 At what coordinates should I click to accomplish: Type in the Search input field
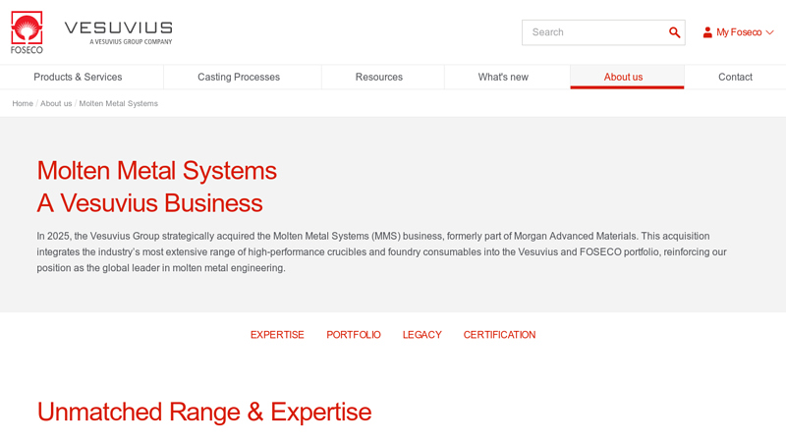(x=595, y=32)
